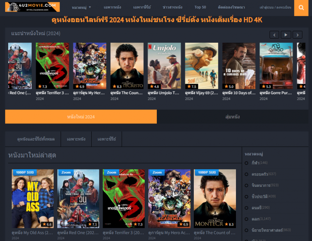Click 1080P SUB badge on Monte Cristo poster

click(207, 172)
